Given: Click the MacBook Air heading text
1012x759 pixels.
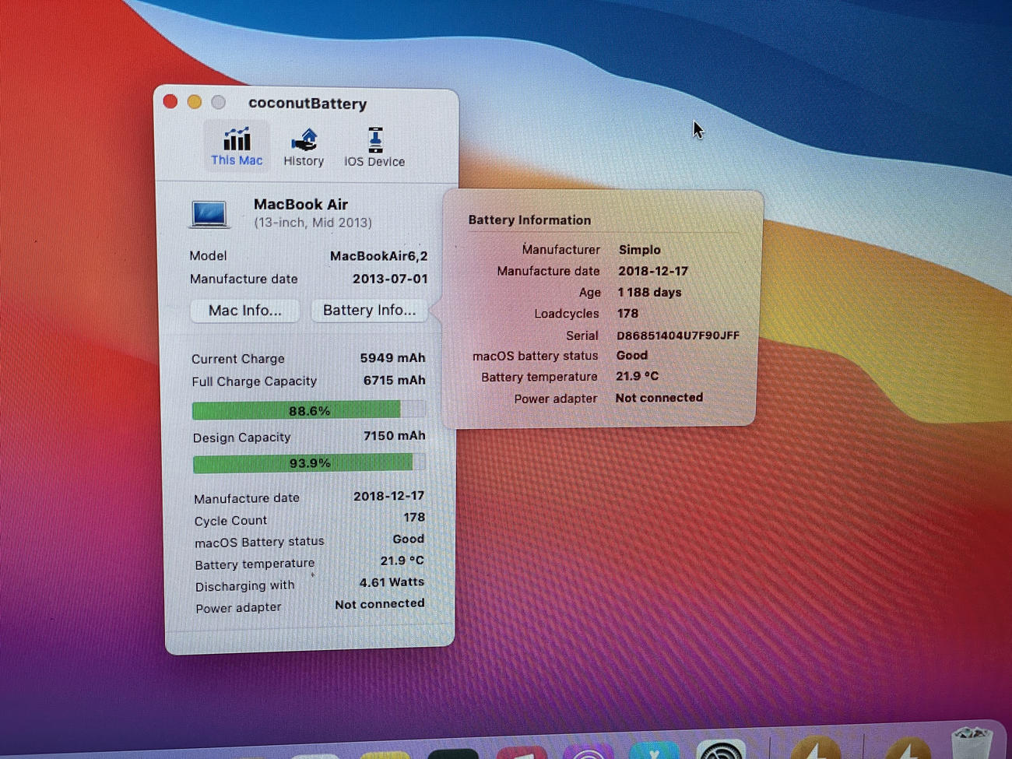Looking at the screenshot, I should 300,204.
